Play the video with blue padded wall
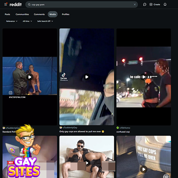The height and width of the screenshot is (178, 178). tap(30, 77)
